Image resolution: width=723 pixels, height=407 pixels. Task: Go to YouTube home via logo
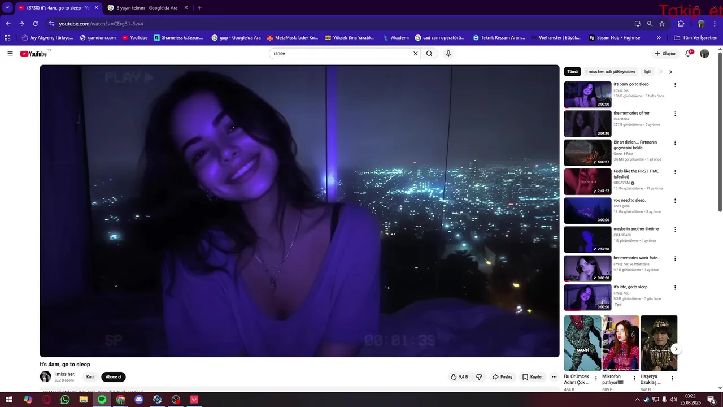(x=34, y=54)
